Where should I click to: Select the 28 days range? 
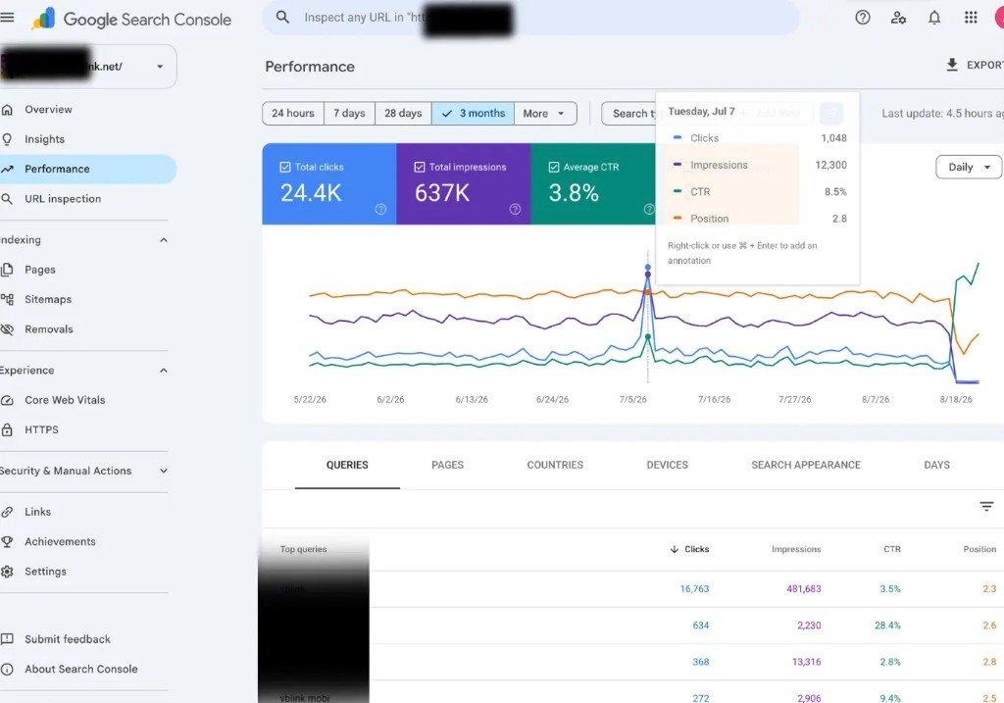pyautogui.click(x=403, y=114)
